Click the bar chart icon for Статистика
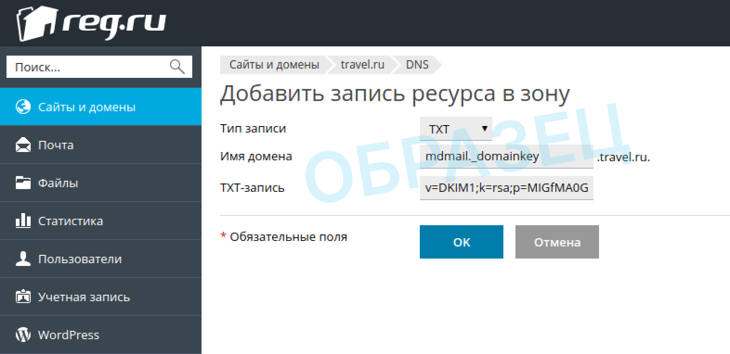Viewport: 730px width, 354px height. click(x=23, y=221)
